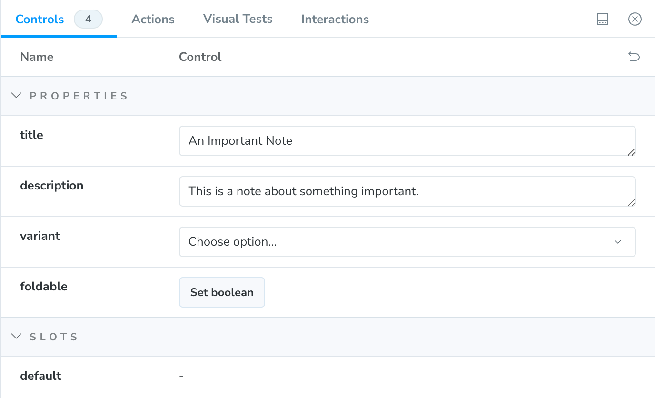
Task: Select the default slot row
Action: pyautogui.click(x=41, y=376)
